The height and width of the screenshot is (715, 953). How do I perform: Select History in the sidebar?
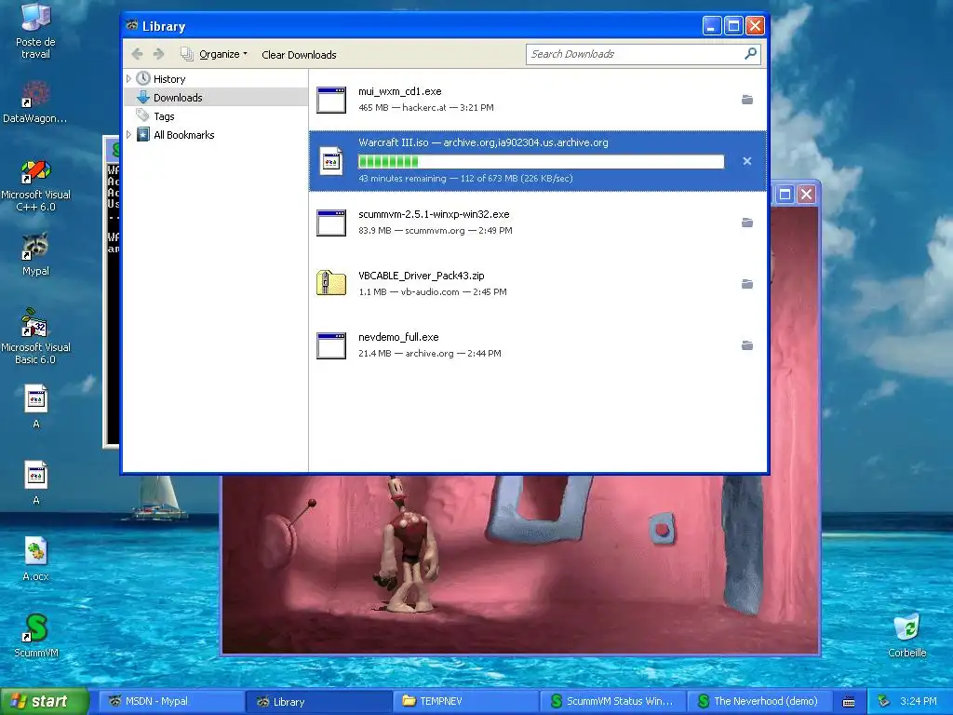pos(169,79)
